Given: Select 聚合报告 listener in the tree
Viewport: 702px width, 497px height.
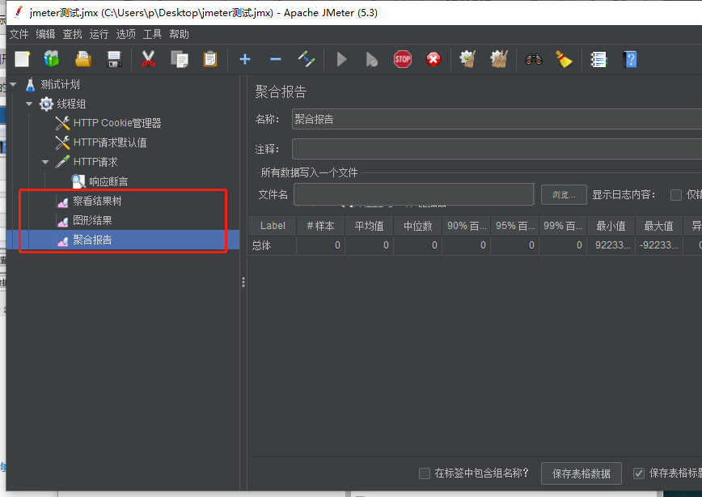Looking at the screenshot, I should (92, 240).
